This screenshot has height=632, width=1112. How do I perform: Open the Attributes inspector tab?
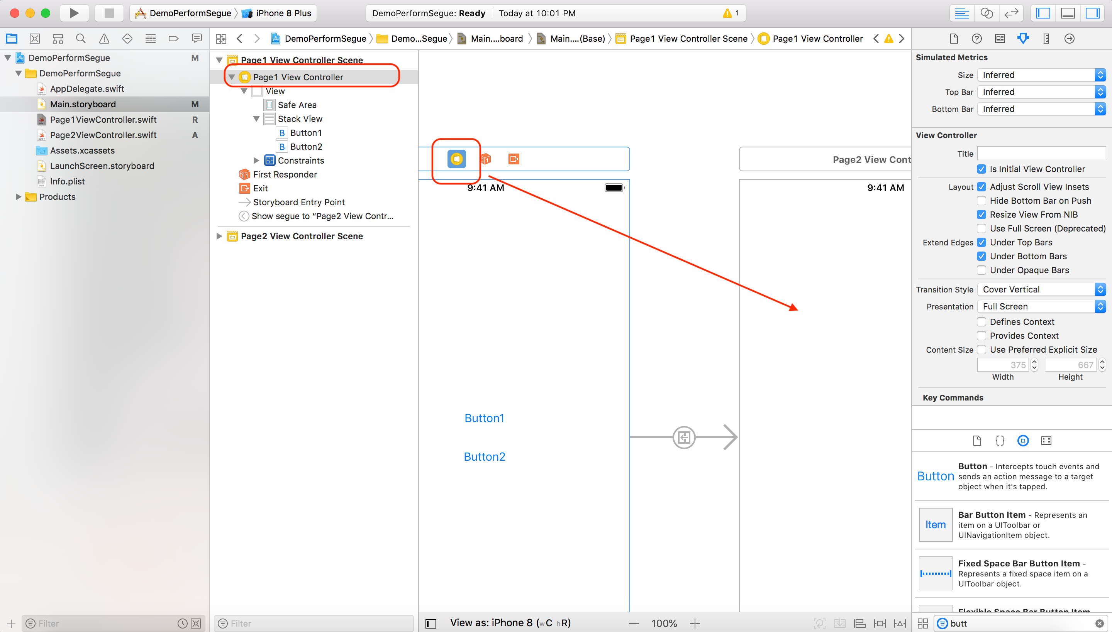click(x=1023, y=39)
